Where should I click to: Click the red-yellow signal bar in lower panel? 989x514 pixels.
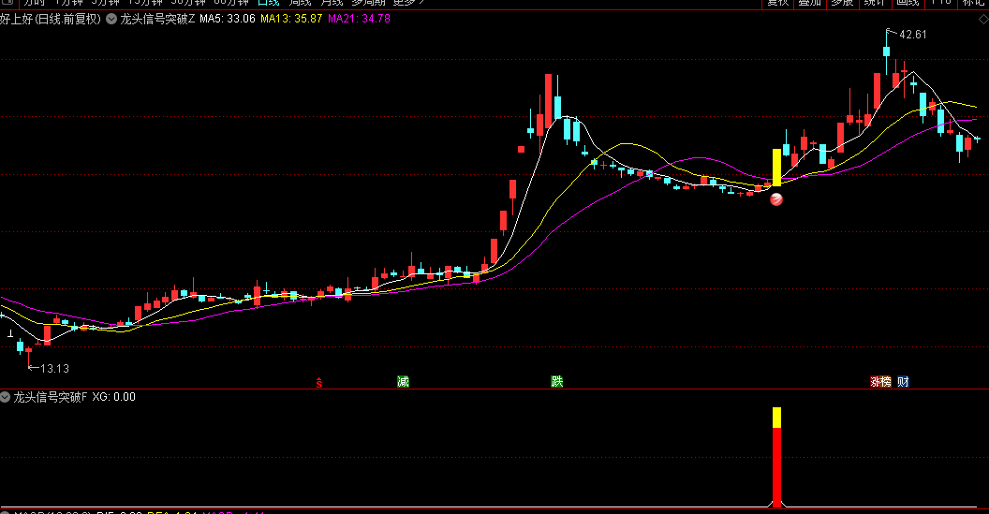[x=777, y=457]
